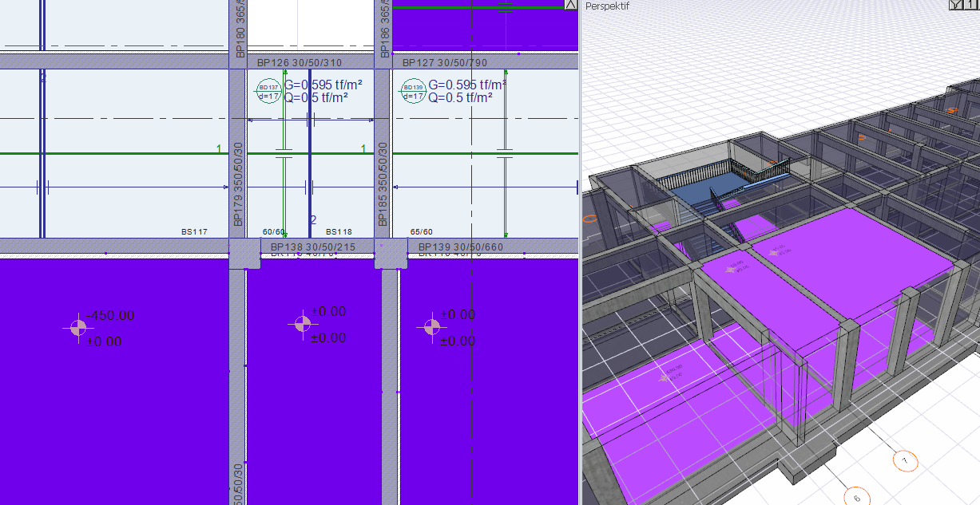Image resolution: width=980 pixels, height=505 pixels.
Task: Select beam BP139 30/50/660
Action: [x=461, y=247]
